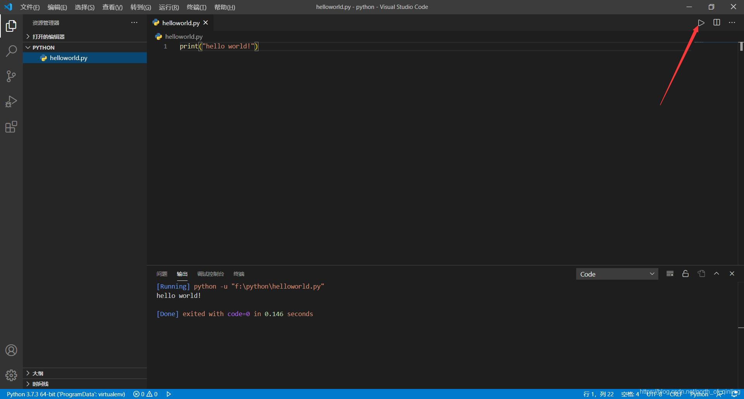Close the helloworld.py editor tab
This screenshot has height=399, width=744.
(206, 23)
